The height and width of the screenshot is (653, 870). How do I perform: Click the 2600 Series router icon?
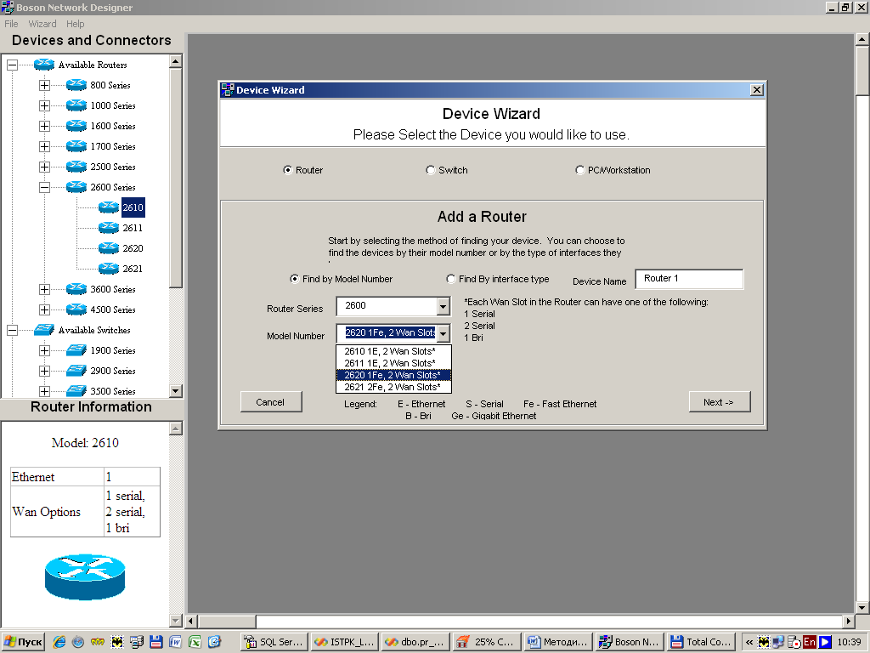coord(76,187)
